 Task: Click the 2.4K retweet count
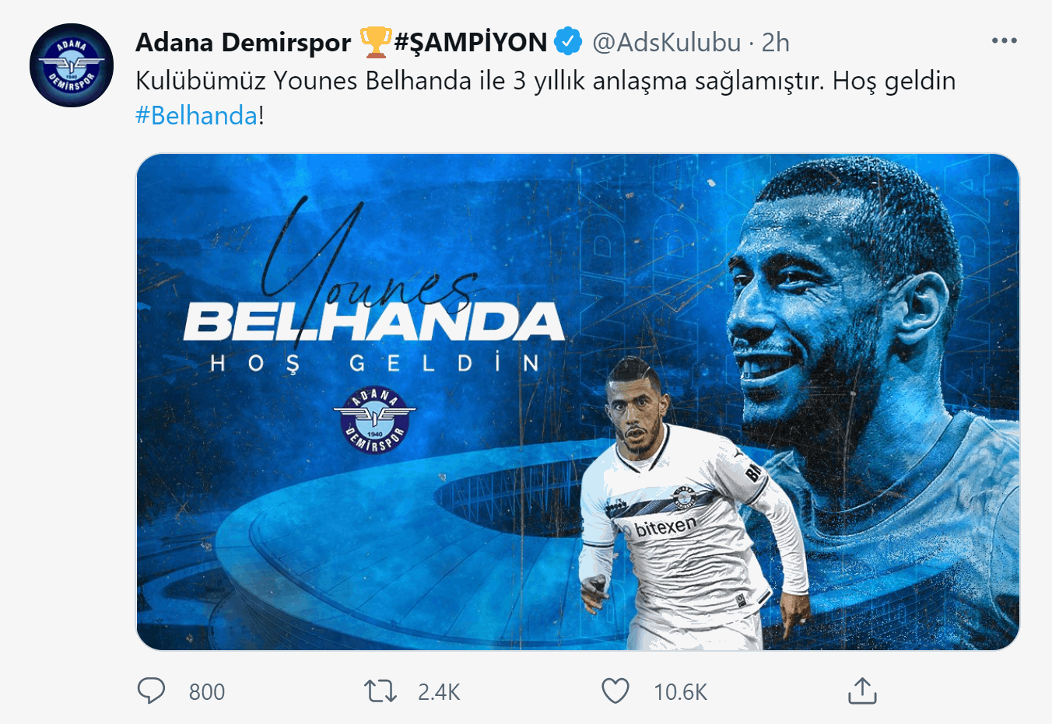pyautogui.click(x=439, y=691)
